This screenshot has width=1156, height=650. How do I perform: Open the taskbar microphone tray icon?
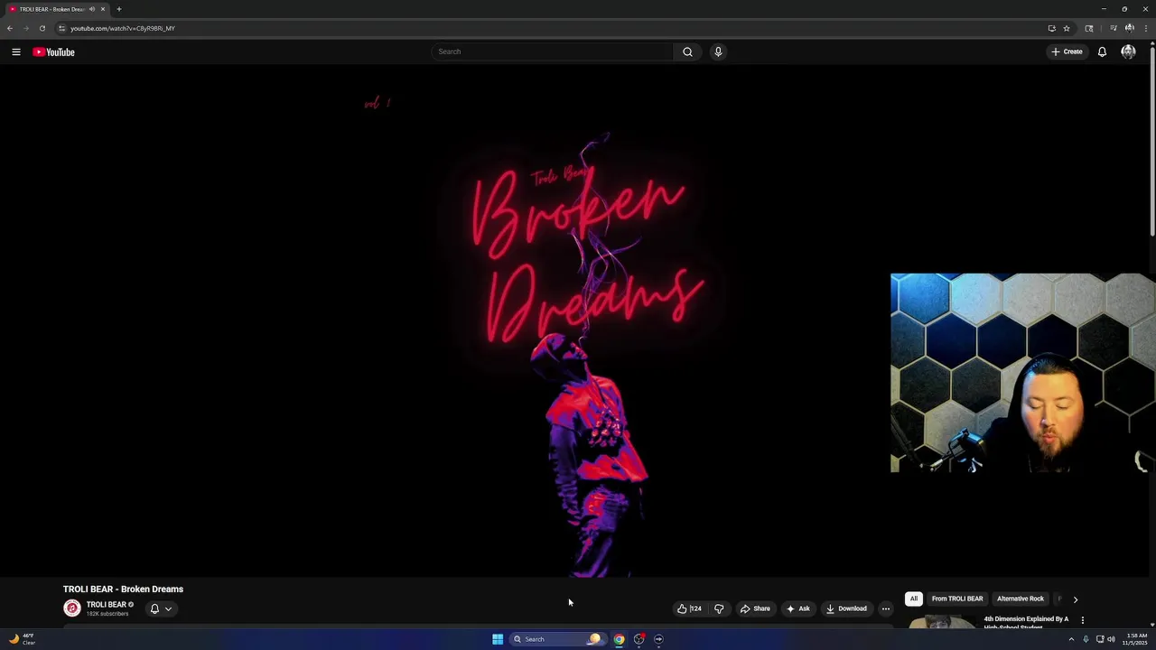(1086, 639)
